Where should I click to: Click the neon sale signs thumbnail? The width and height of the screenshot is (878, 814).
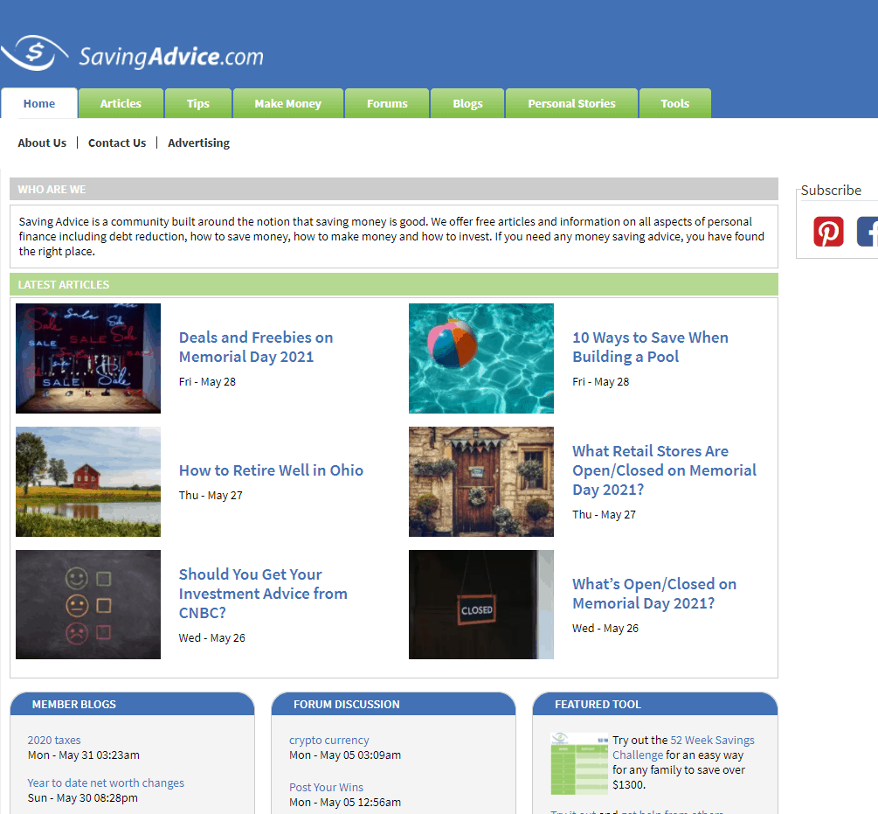(88, 358)
